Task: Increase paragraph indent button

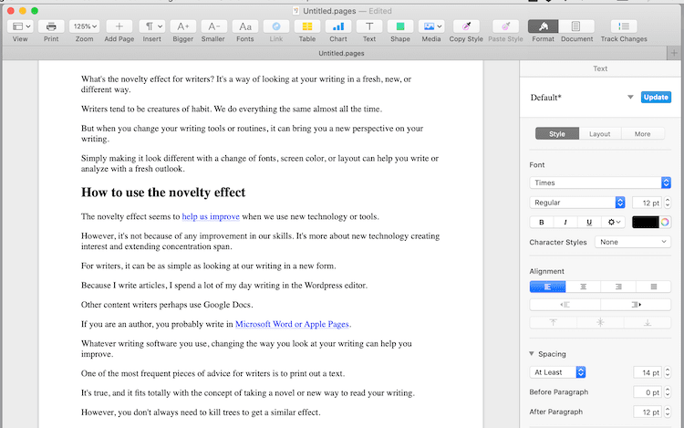Action: point(636,305)
